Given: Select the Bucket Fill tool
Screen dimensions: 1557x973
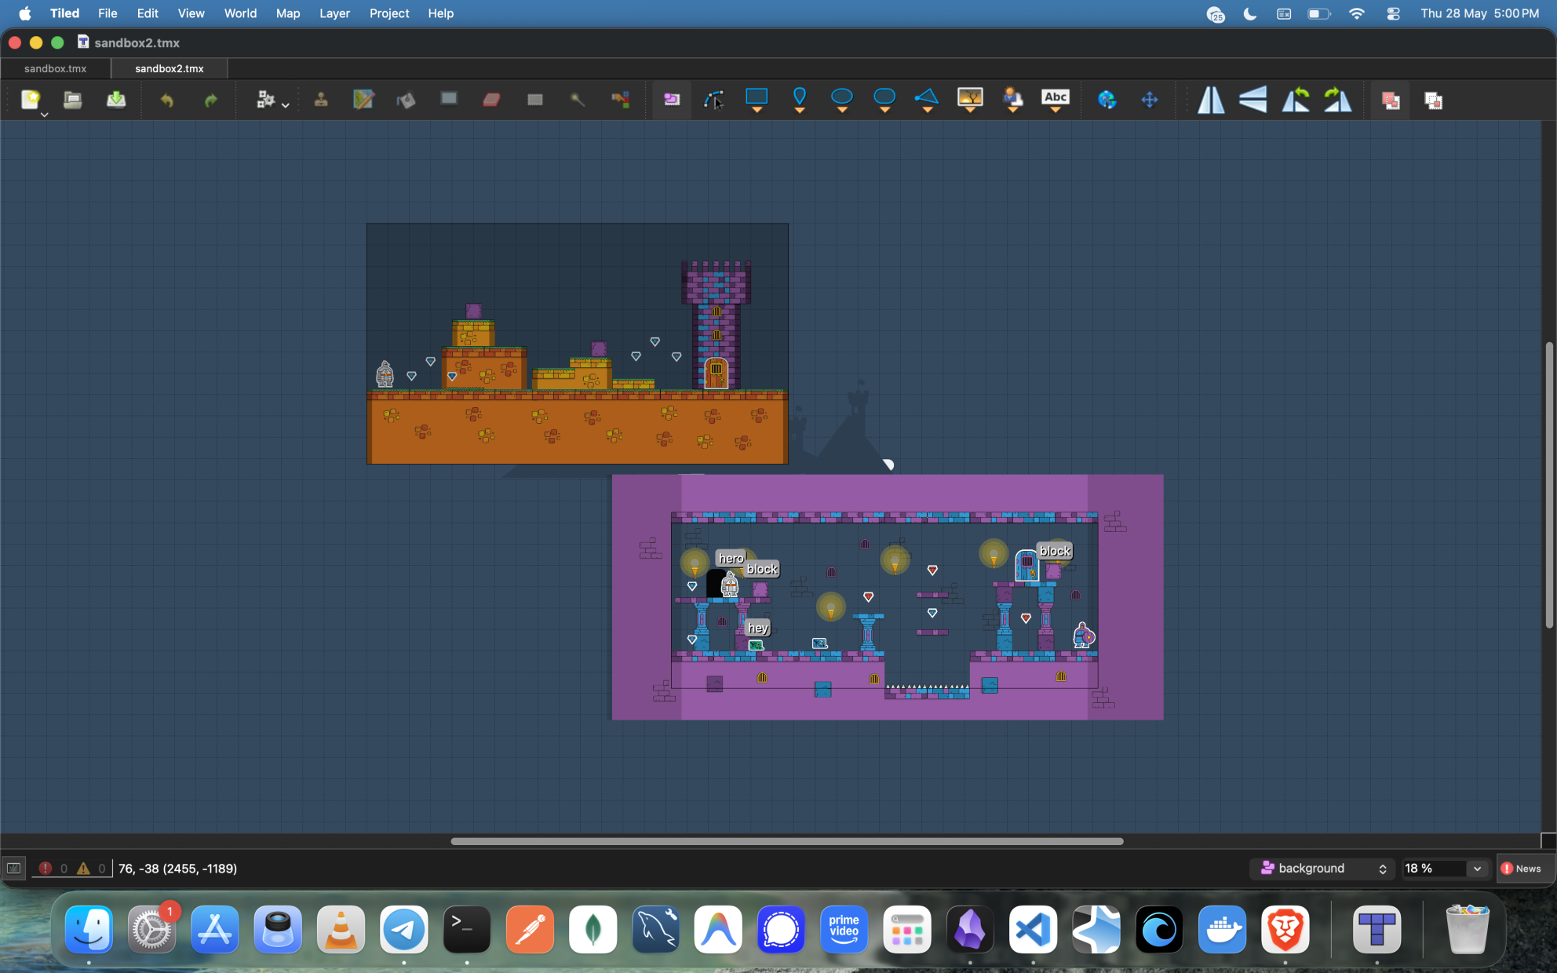Looking at the screenshot, I should [x=406, y=100].
